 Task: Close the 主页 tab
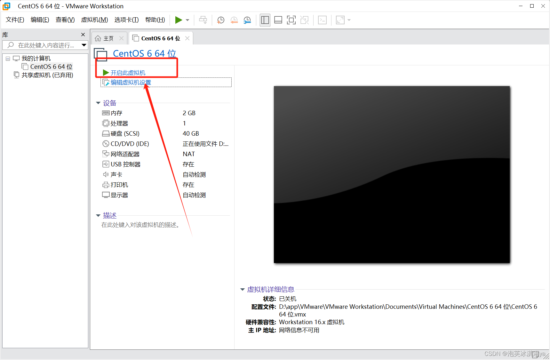[x=121, y=38]
